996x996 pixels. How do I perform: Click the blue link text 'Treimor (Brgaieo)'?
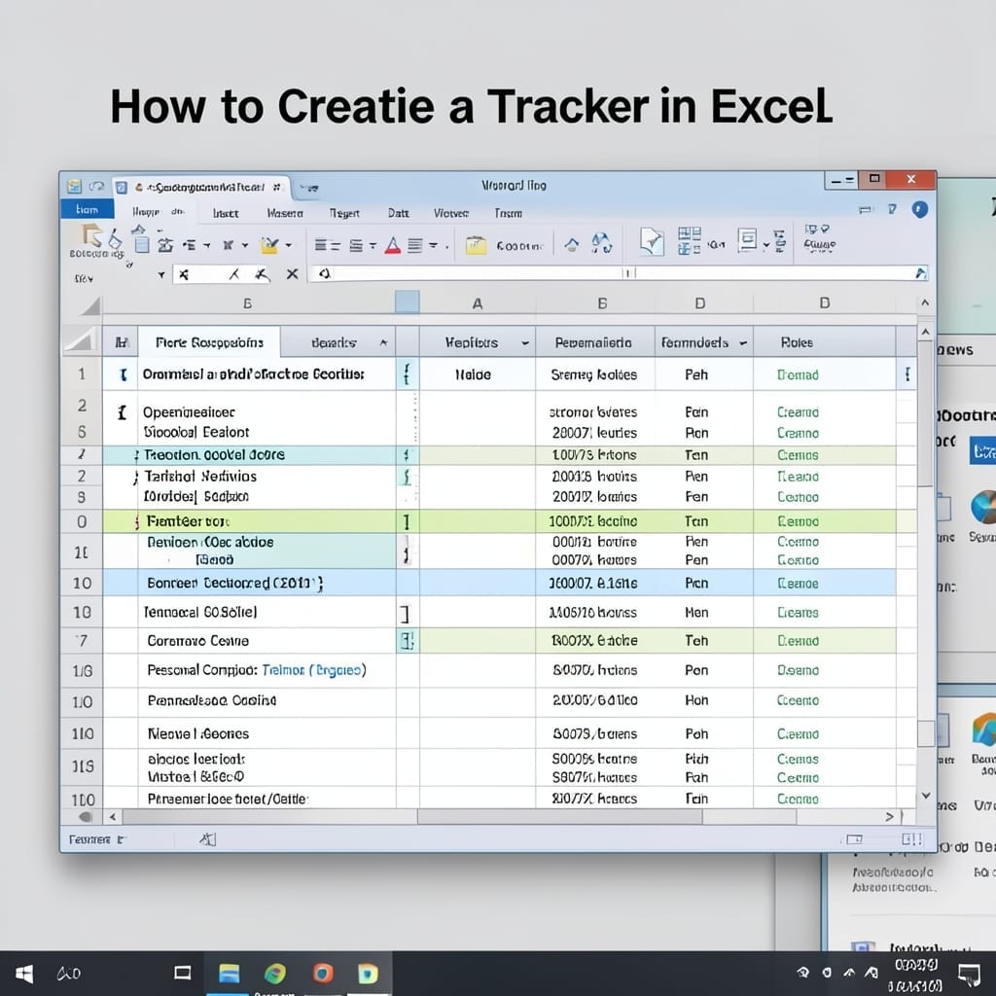click(x=314, y=671)
